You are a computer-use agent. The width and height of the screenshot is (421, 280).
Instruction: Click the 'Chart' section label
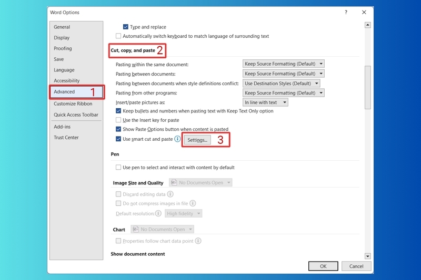pyautogui.click(x=119, y=230)
